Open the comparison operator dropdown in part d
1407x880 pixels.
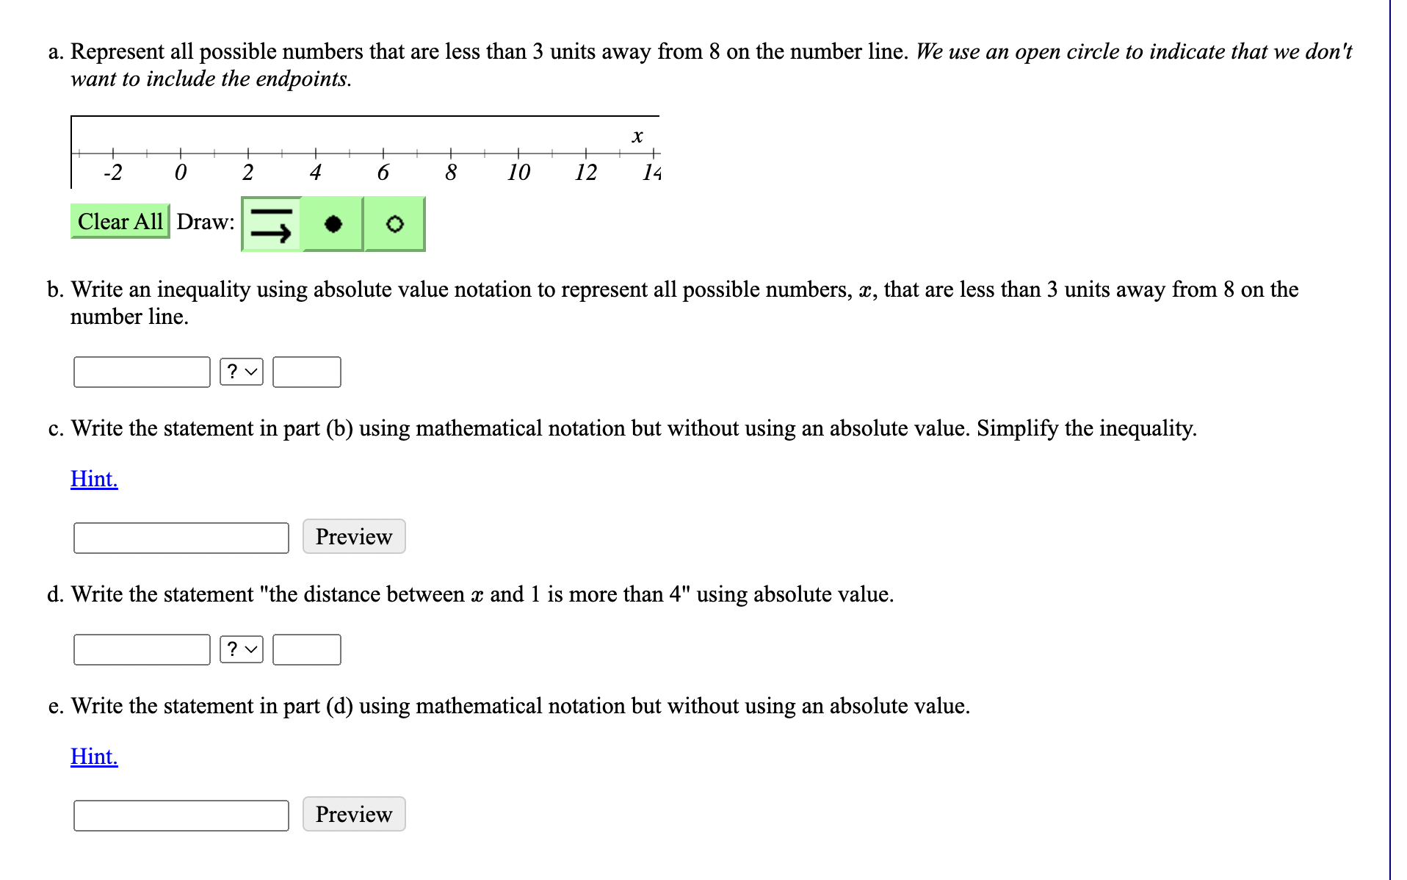point(241,649)
